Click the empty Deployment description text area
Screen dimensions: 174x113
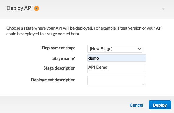[x=117, y=81]
